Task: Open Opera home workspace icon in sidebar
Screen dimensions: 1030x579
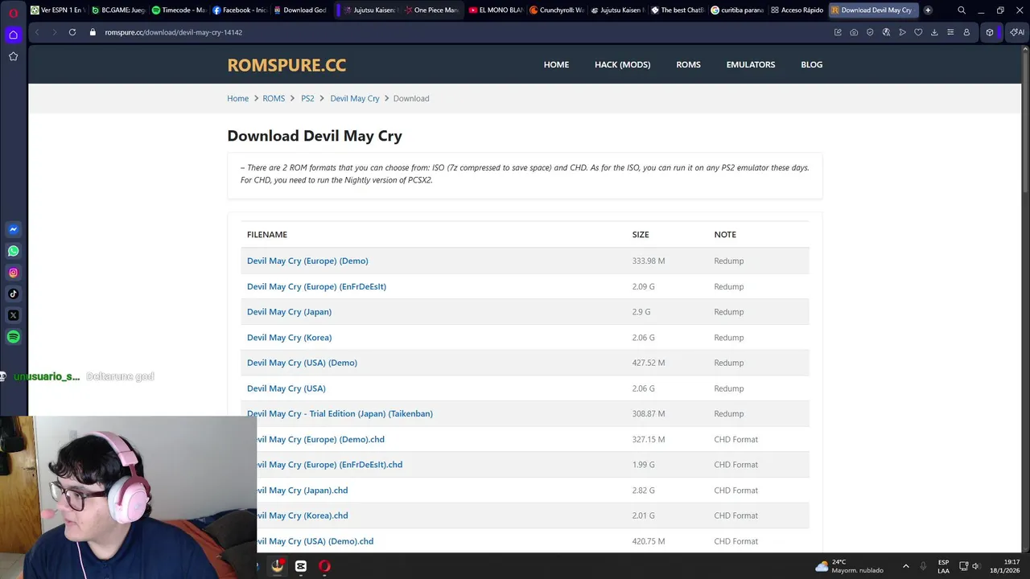Action: (x=13, y=35)
